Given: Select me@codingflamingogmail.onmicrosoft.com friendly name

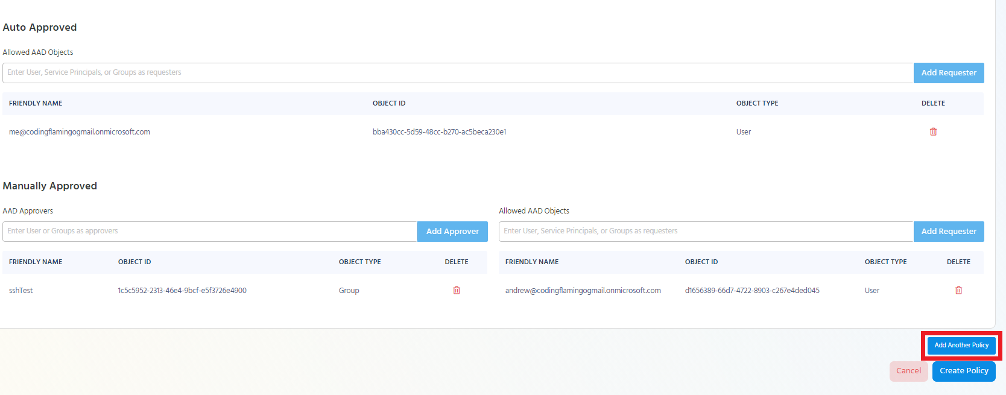Looking at the screenshot, I should click(80, 132).
